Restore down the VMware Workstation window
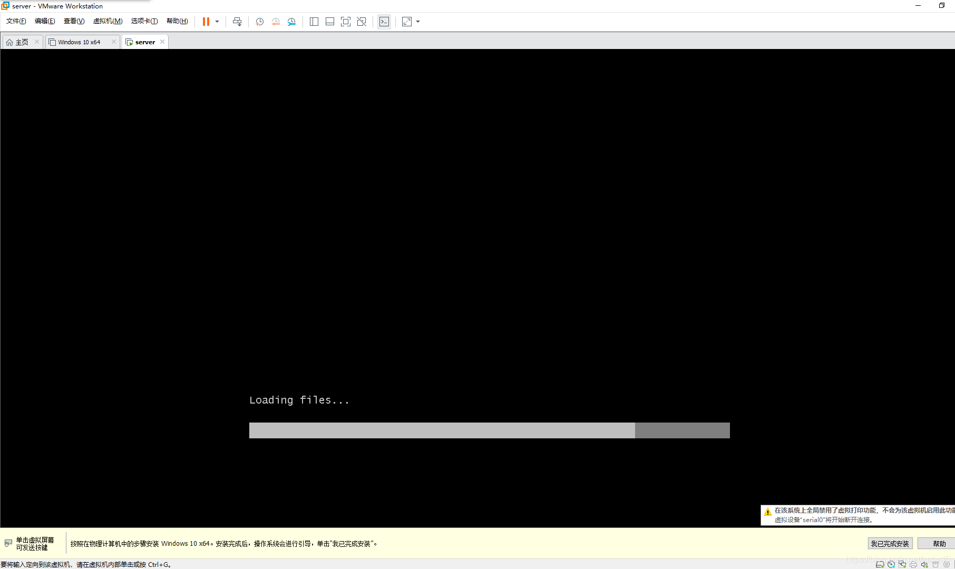 pyautogui.click(x=942, y=6)
